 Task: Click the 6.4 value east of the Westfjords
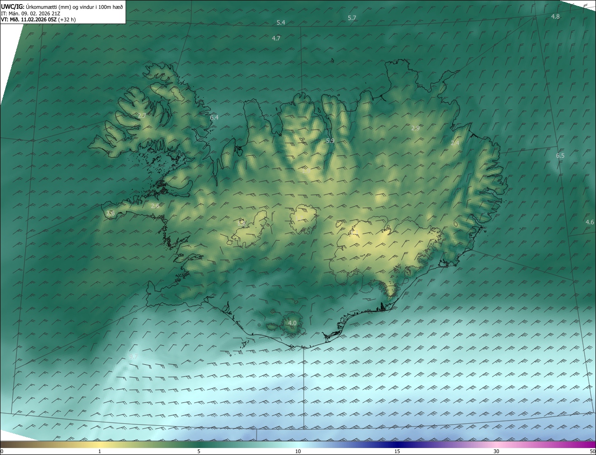[x=214, y=118]
